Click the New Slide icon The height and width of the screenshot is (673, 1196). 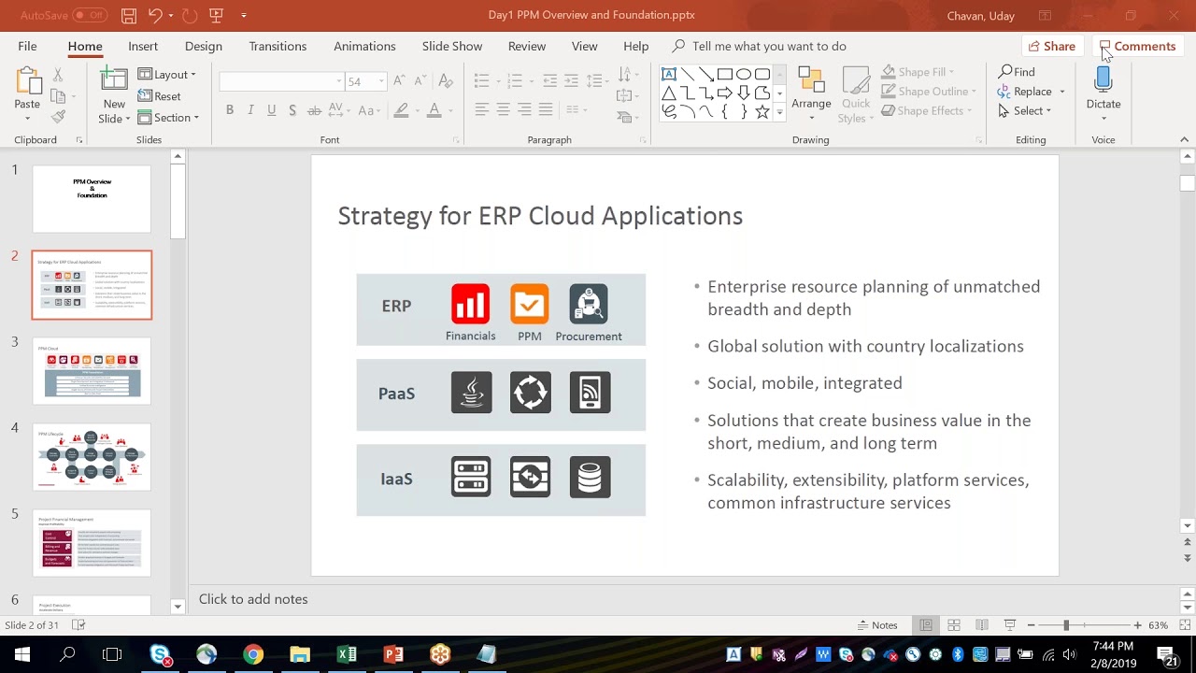(x=114, y=80)
